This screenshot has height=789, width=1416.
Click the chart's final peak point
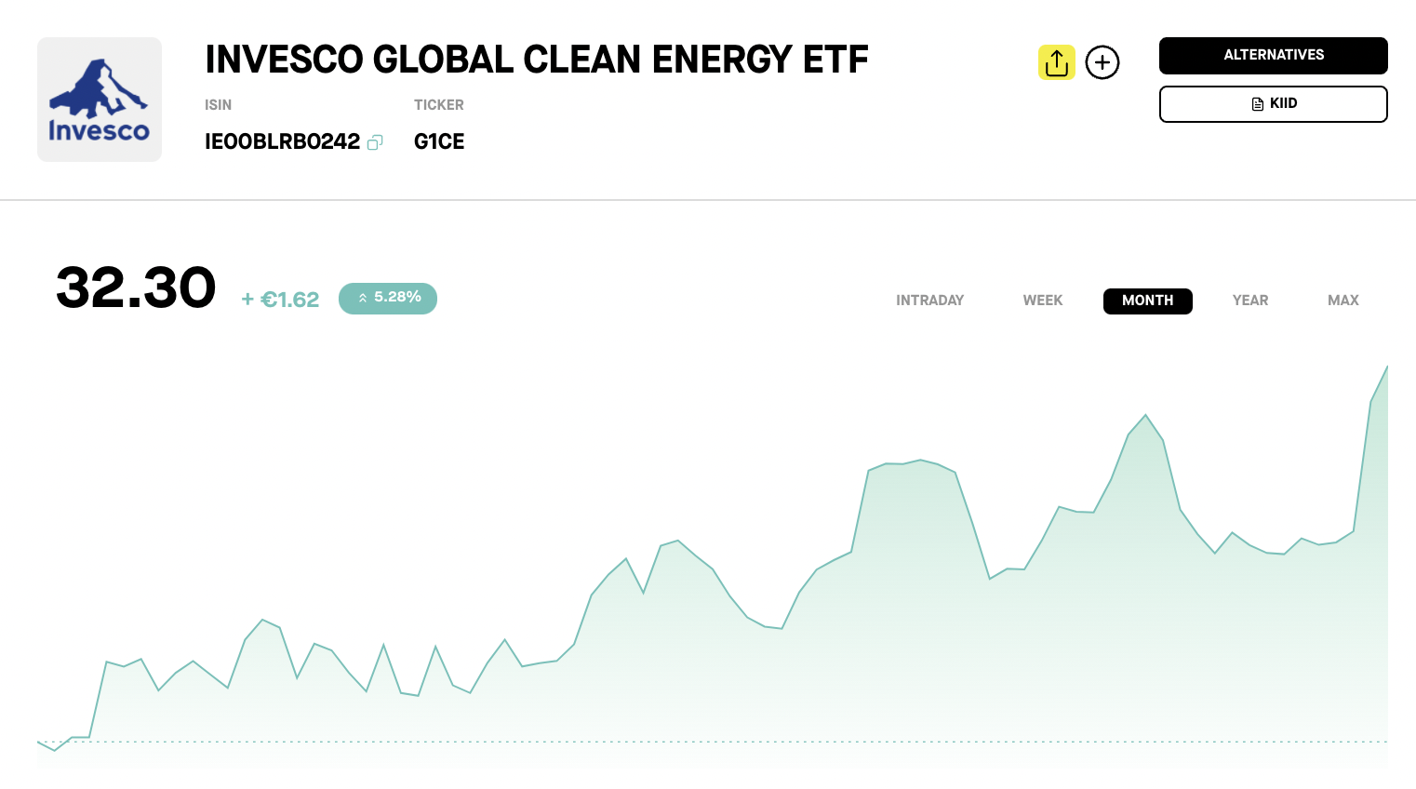[x=1386, y=368]
